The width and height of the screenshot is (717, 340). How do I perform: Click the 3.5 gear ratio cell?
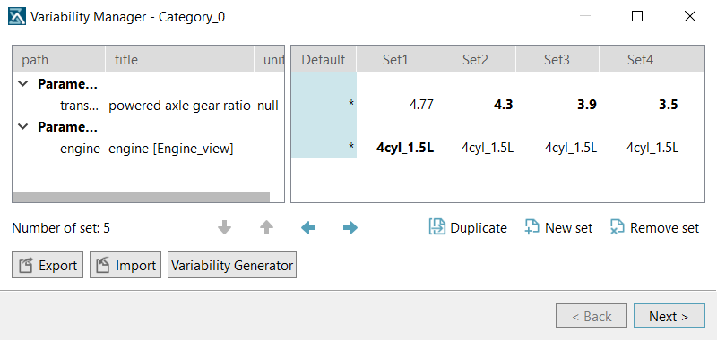coord(668,105)
